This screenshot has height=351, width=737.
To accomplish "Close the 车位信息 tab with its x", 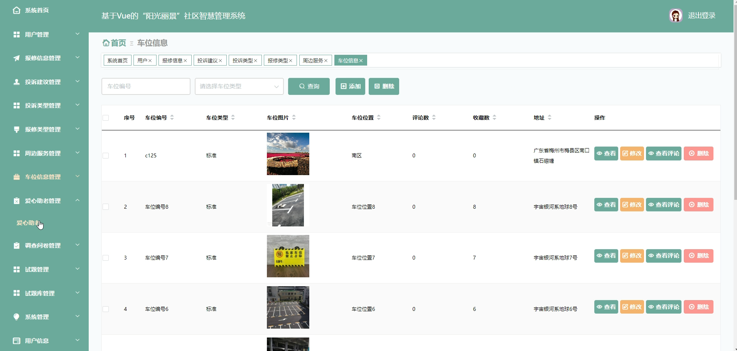I will 361,61.
